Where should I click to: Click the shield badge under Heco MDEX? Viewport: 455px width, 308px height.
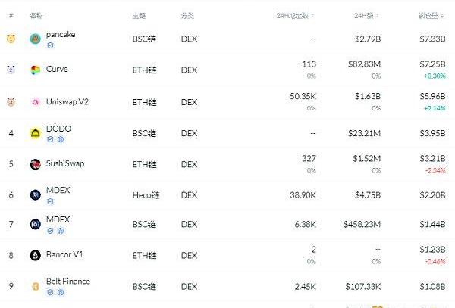(50, 201)
